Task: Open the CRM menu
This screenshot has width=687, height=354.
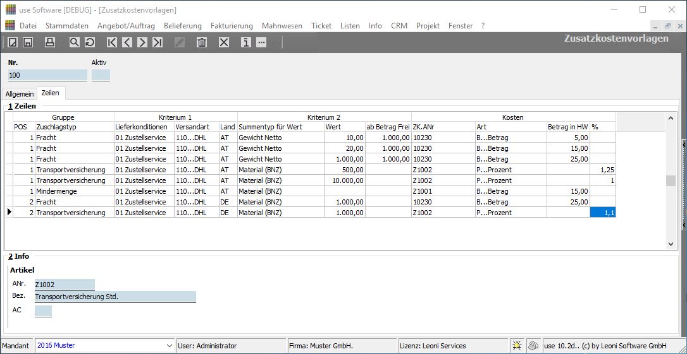Action: pos(399,26)
